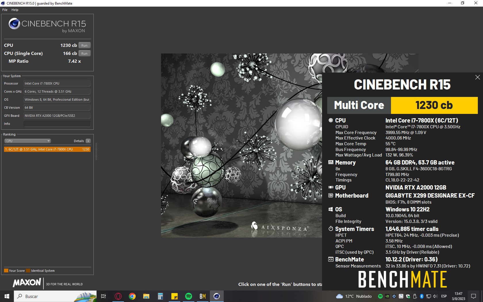Select the 6C/12T i7-7800X ranking entry
483x302 pixels.
47,149
